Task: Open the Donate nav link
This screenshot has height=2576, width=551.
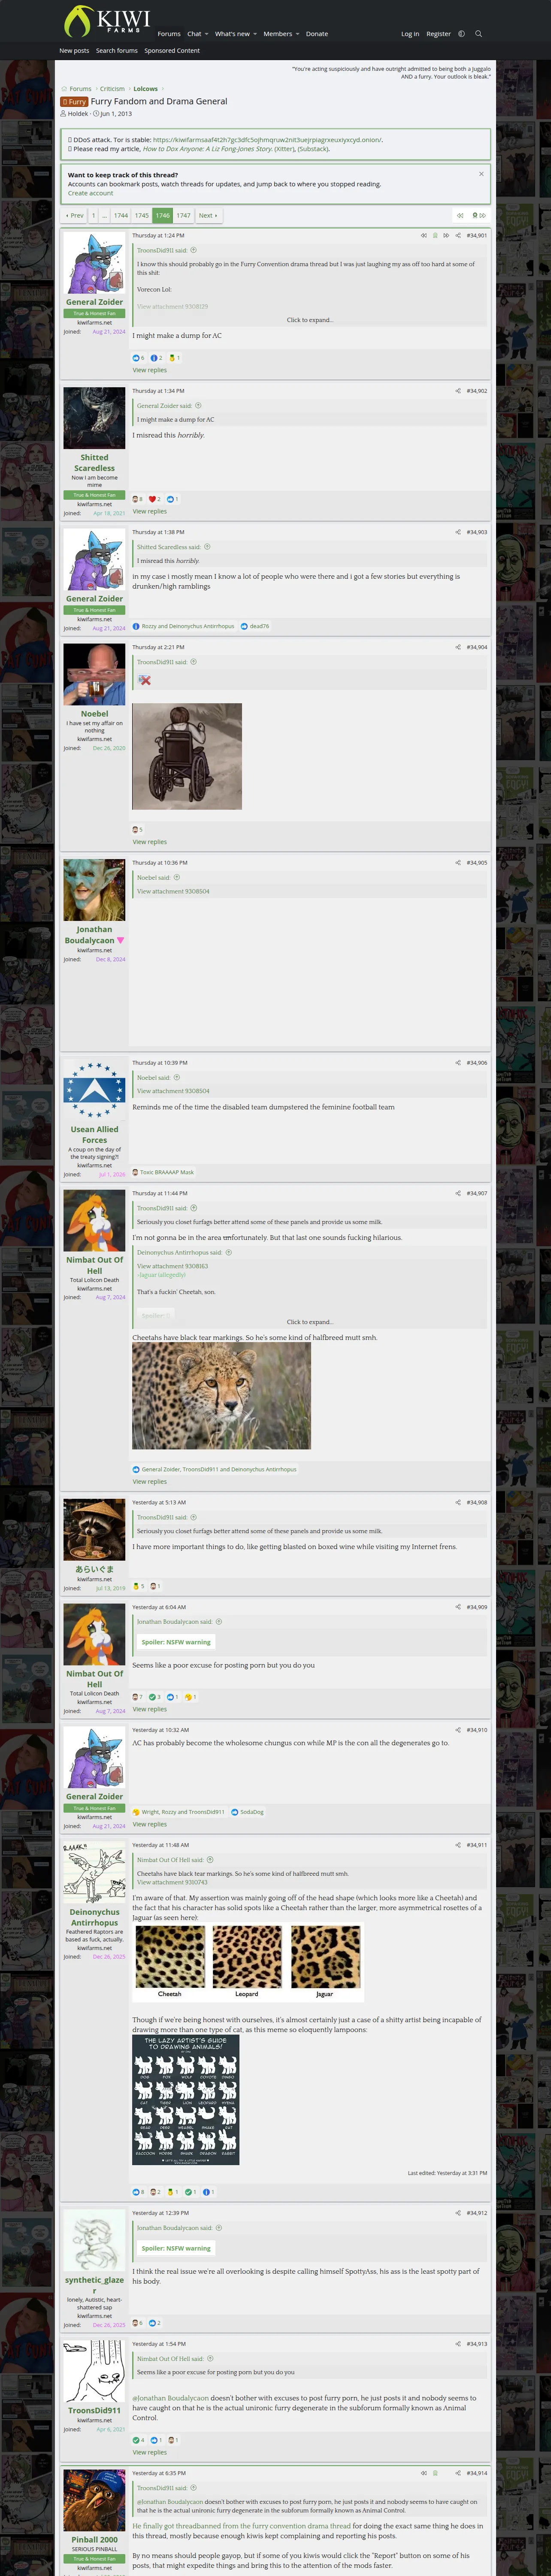Action: pyautogui.click(x=317, y=34)
